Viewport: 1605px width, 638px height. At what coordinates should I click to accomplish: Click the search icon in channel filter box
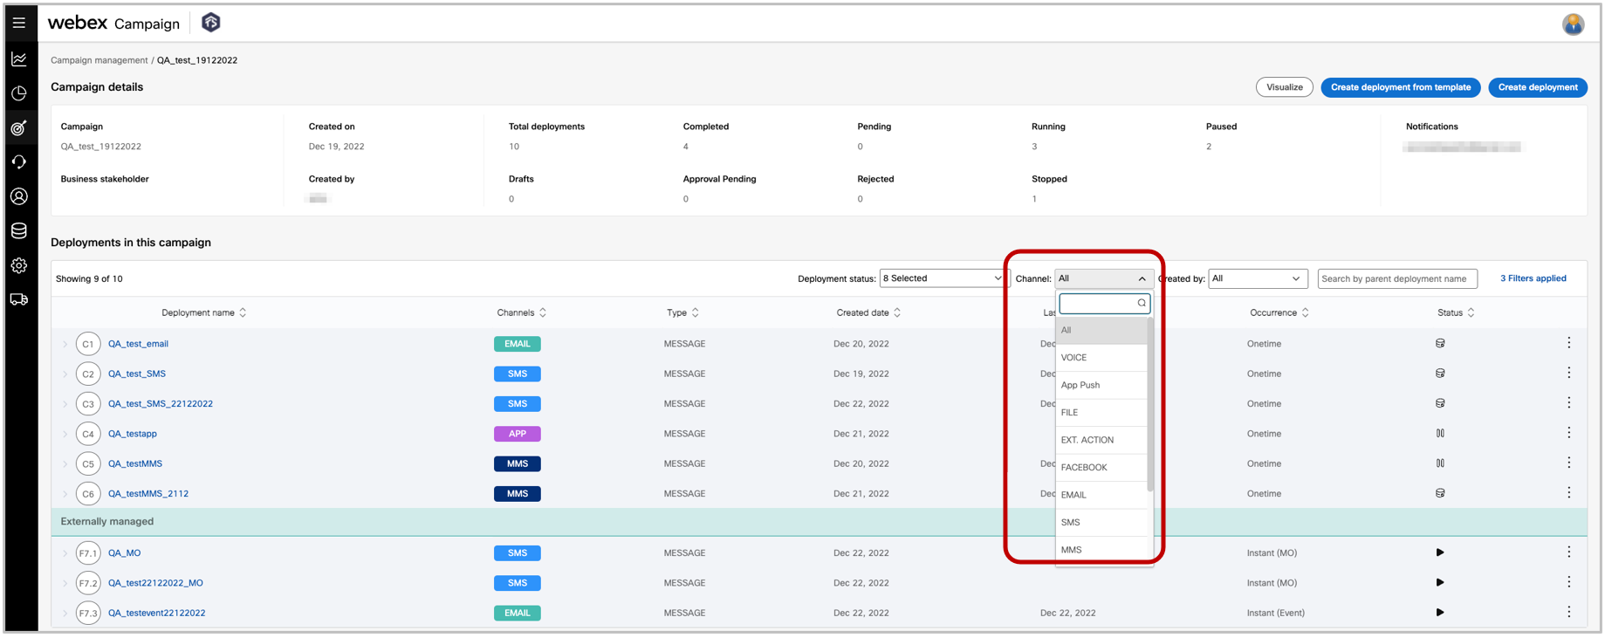tap(1141, 304)
